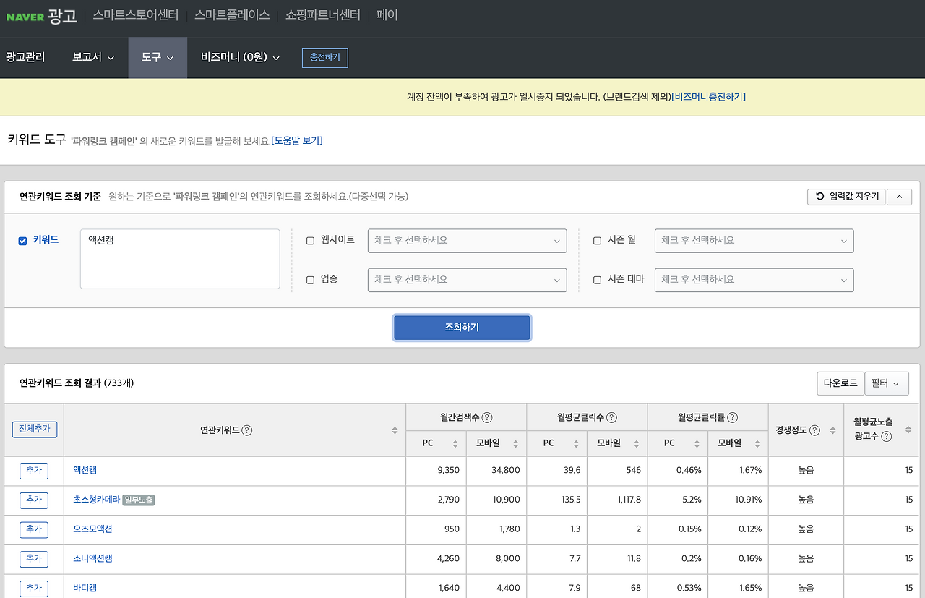Open 쇼핑파트너센터 from the top bar

323,15
